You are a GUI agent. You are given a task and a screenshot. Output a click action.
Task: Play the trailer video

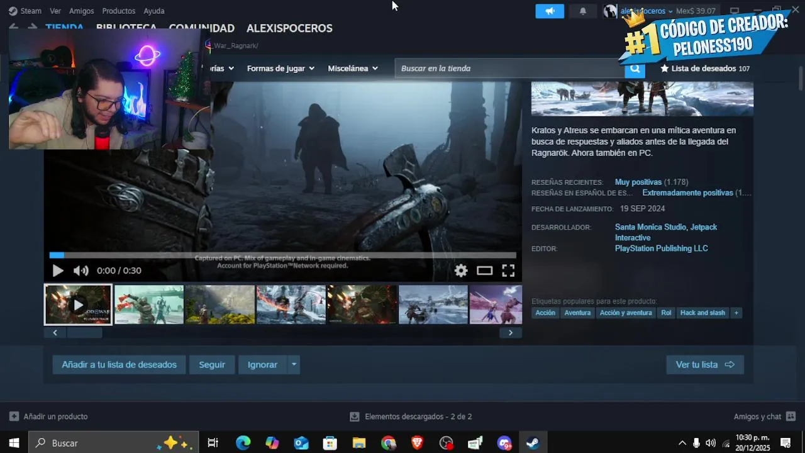click(x=58, y=271)
